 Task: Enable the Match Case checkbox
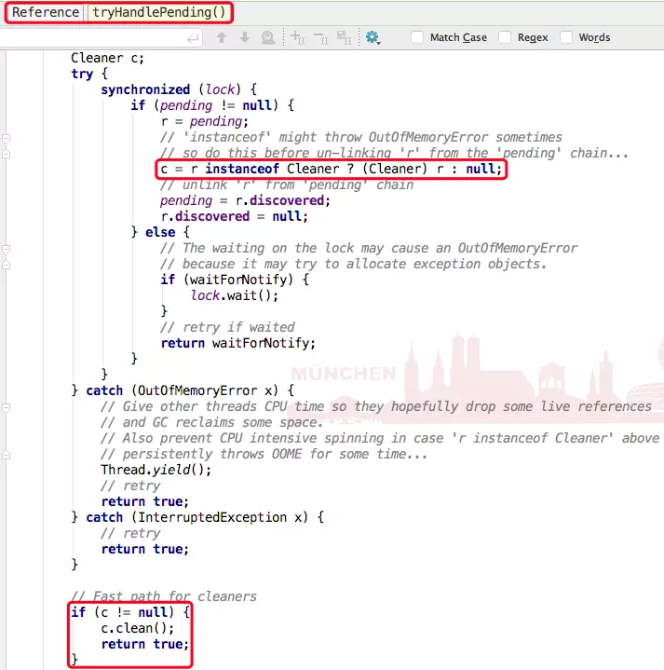[x=417, y=37]
